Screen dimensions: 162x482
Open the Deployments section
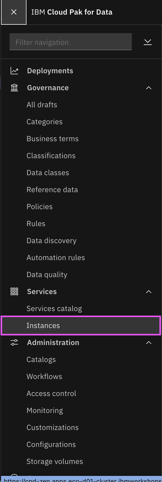pos(50,71)
